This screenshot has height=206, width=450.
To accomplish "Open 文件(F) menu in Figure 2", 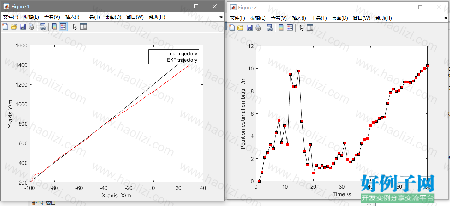I will (237, 18).
